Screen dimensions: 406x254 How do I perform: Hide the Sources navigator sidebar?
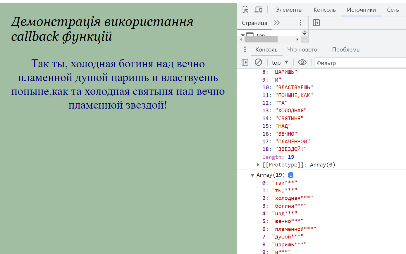(x=316, y=23)
